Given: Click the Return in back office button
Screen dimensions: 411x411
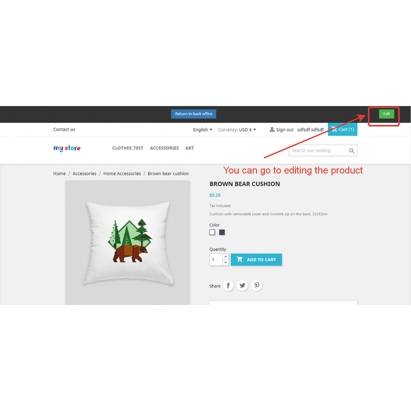Looking at the screenshot, I should [194, 114].
